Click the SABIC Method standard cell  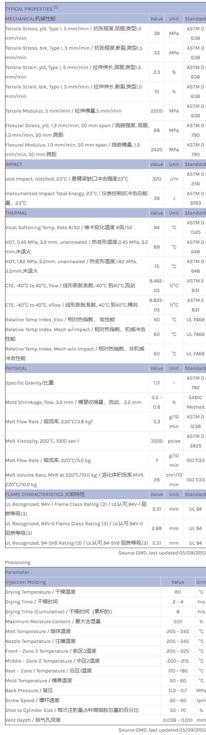pos(195,402)
